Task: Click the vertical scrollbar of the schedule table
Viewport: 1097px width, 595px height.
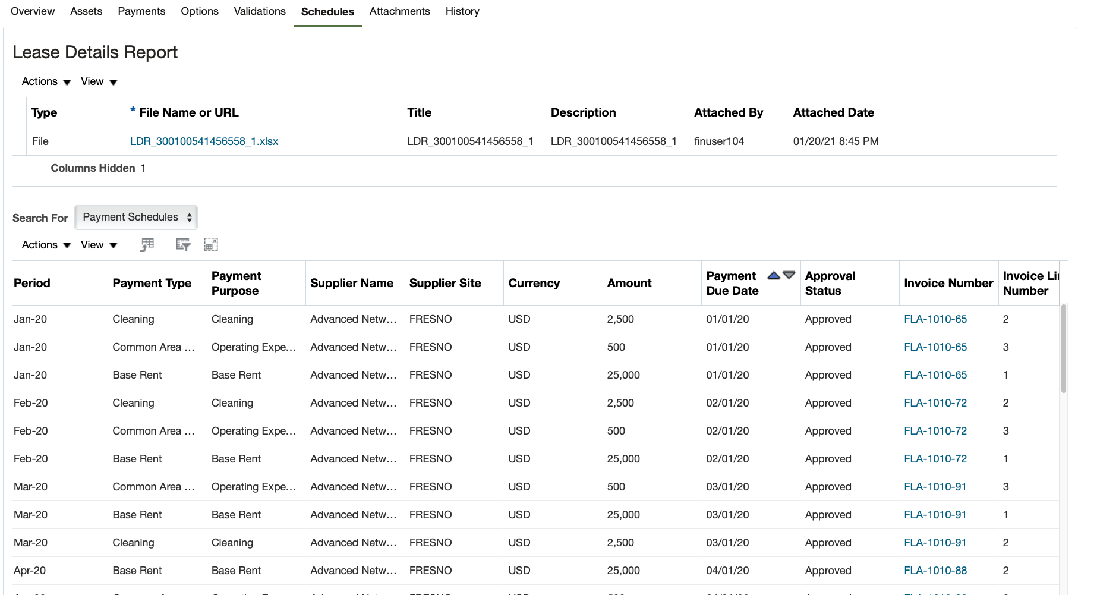Action: coord(1063,349)
